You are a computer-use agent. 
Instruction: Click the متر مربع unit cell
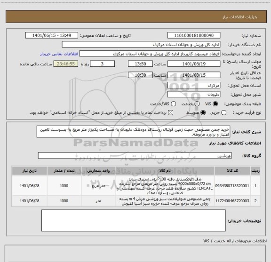(x=98, y=186)
